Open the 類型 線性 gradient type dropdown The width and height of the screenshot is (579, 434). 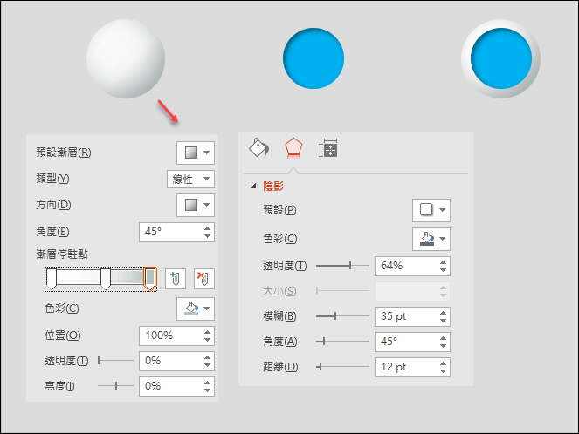coord(190,179)
